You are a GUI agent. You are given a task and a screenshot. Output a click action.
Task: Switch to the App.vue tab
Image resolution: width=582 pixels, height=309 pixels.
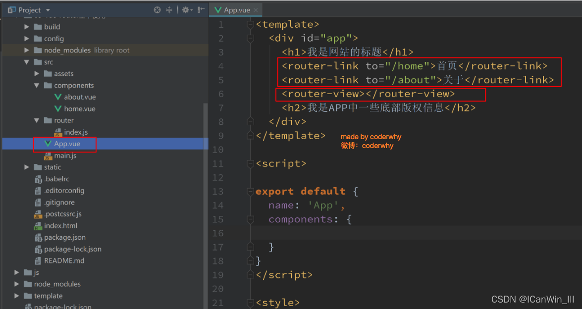click(x=236, y=10)
